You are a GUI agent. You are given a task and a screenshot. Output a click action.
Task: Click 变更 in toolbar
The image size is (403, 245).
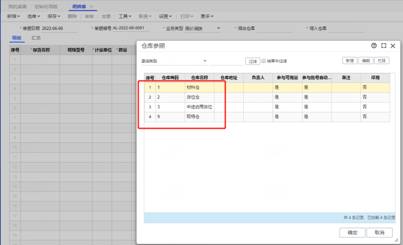106,16
